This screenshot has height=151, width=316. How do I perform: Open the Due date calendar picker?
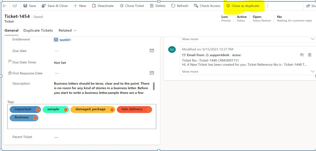coord(152,51)
